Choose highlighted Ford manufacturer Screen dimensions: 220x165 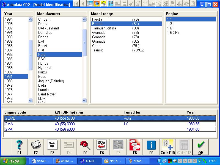59,54
